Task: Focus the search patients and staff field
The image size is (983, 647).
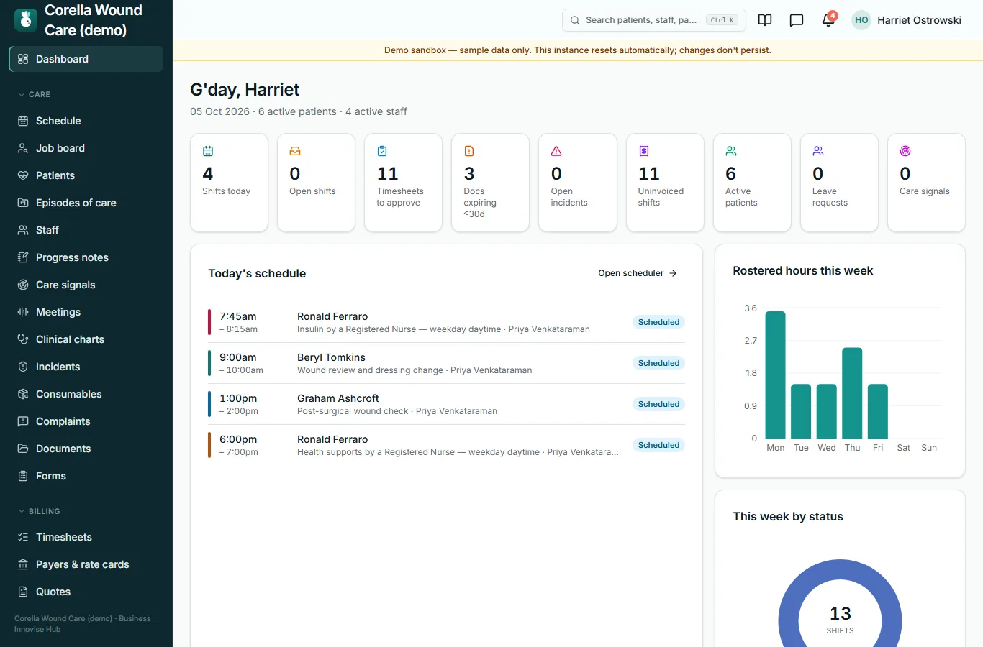Action: pos(653,20)
